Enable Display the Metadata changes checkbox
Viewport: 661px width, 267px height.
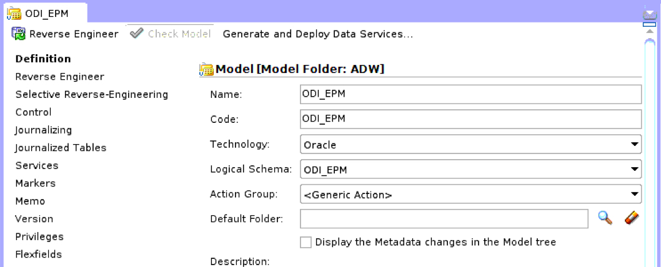(x=306, y=242)
